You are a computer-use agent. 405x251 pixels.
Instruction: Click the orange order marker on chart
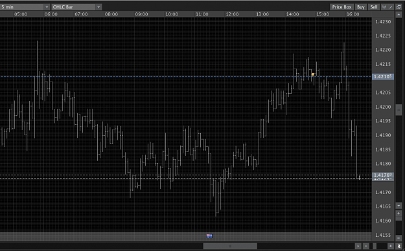(313, 75)
